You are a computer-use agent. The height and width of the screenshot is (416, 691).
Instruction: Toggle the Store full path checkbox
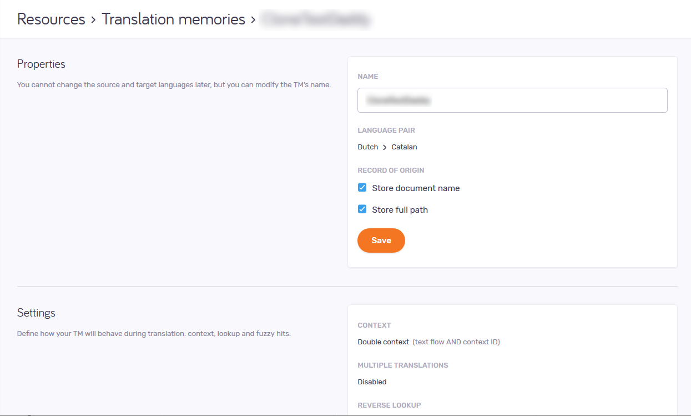(362, 209)
